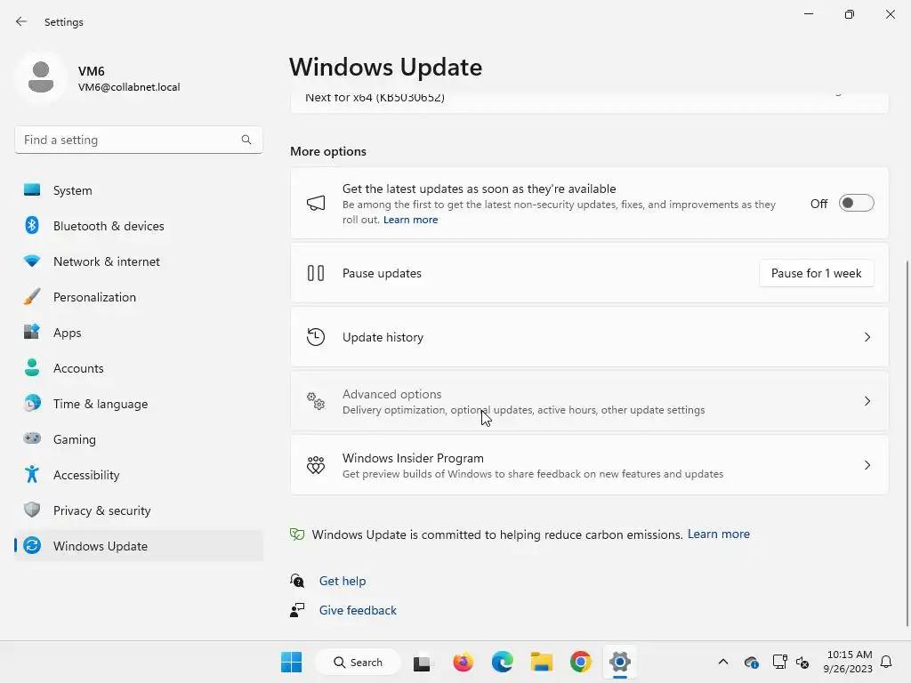
Task: Click VM6@collabnet.local account text
Action: tap(129, 87)
